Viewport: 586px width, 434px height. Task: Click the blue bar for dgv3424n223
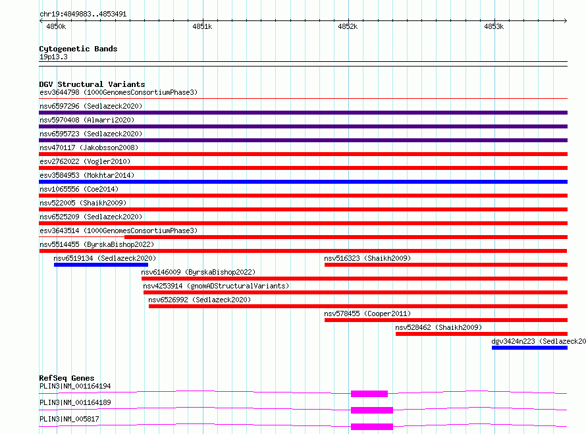tap(529, 348)
